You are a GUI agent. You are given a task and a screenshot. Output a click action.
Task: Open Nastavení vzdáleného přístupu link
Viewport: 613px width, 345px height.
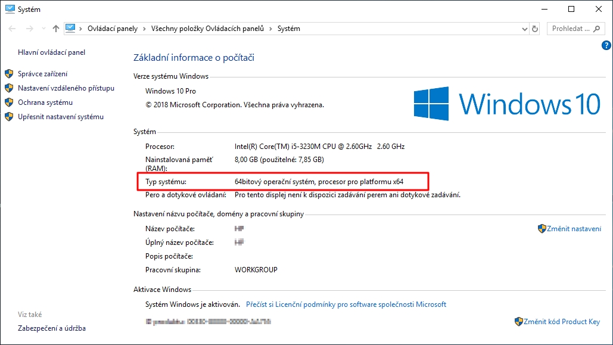[66, 88]
